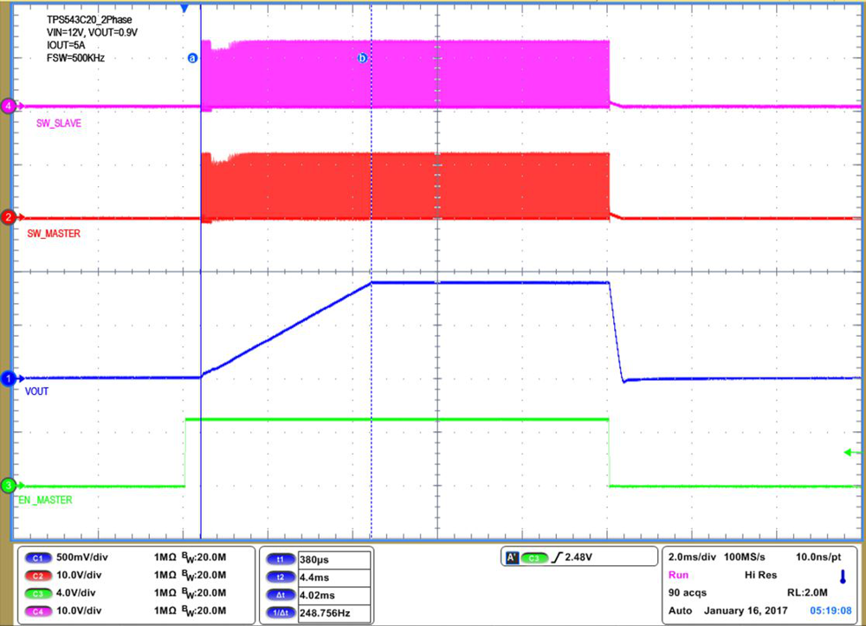Toggle the SW_SLAVE channel 4 marker on left edge

pyautogui.click(x=7, y=106)
